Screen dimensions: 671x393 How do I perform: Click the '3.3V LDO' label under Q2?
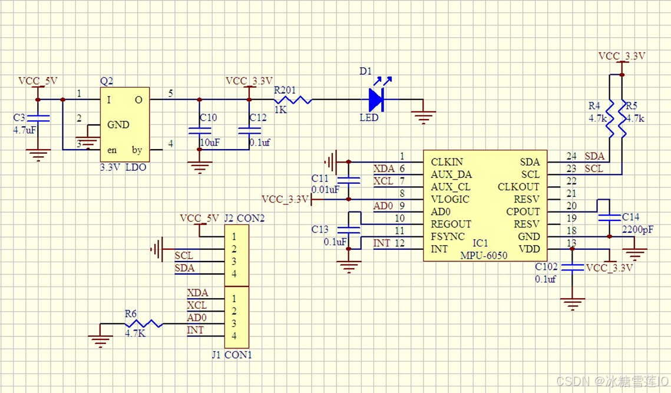123,167
